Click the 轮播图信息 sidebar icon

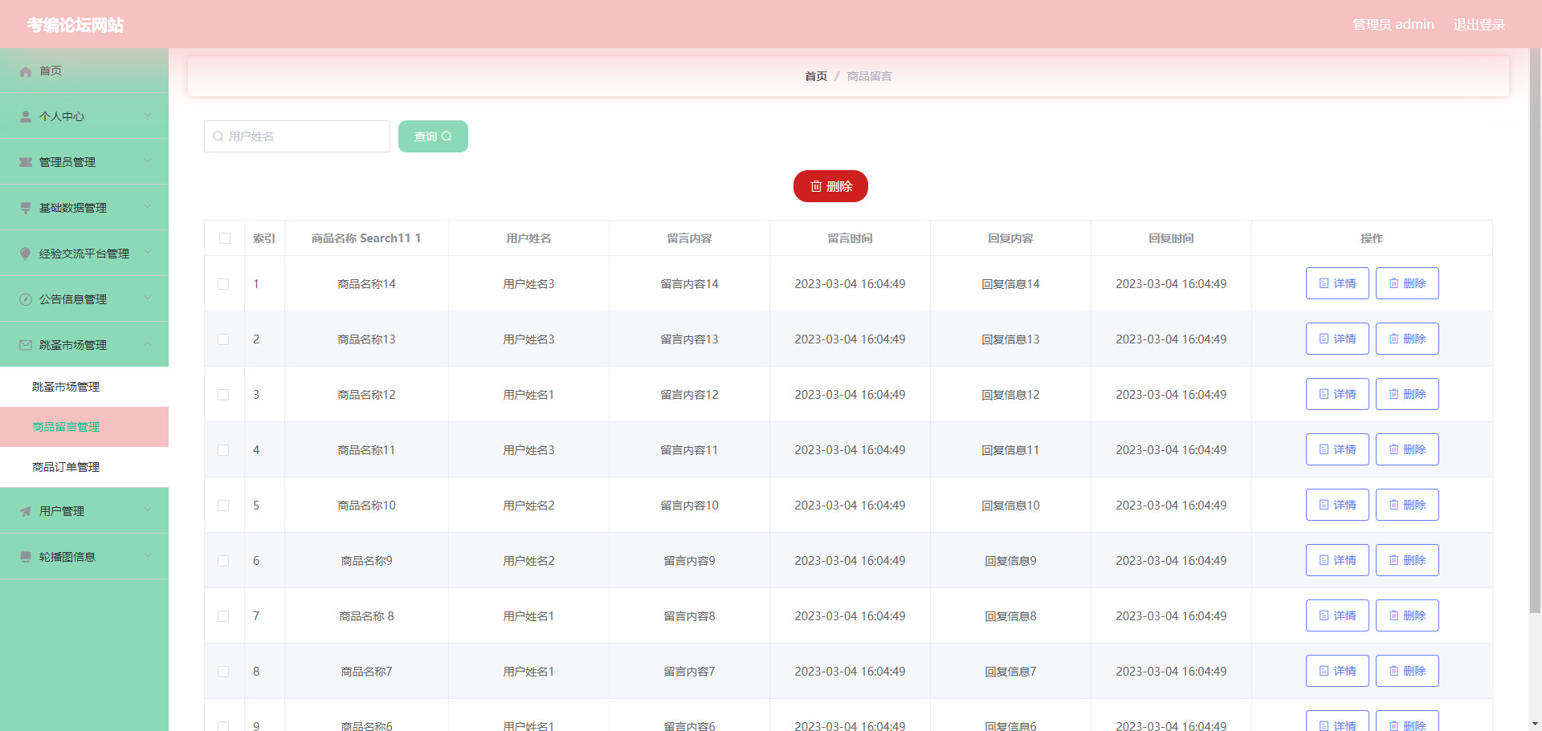(26, 558)
